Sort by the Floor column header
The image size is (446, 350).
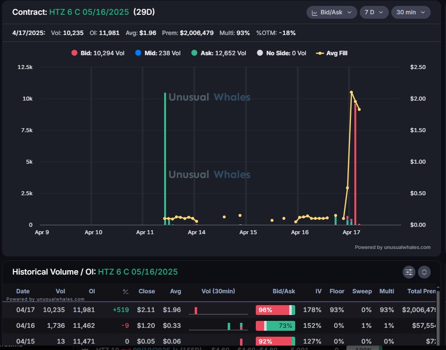tap(337, 291)
